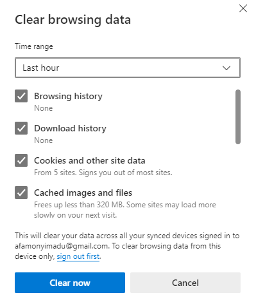Click the vertical scrollbar thumb in the options list
This screenshot has height=302, width=256.
(238, 117)
